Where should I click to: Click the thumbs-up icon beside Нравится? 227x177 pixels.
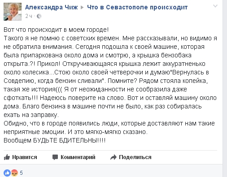click(x=7, y=157)
